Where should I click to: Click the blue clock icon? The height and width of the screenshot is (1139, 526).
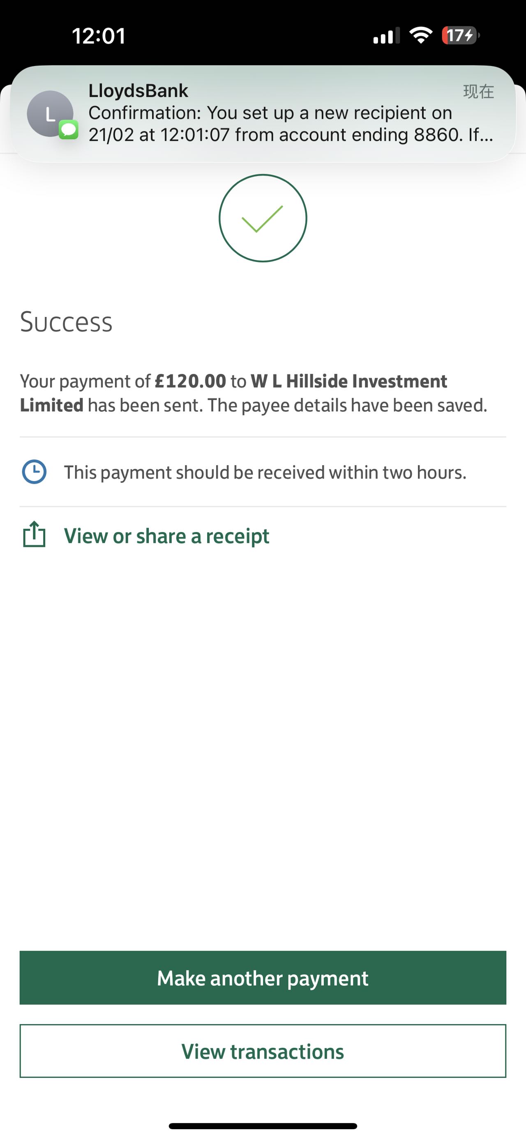click(x=34, y=472)
